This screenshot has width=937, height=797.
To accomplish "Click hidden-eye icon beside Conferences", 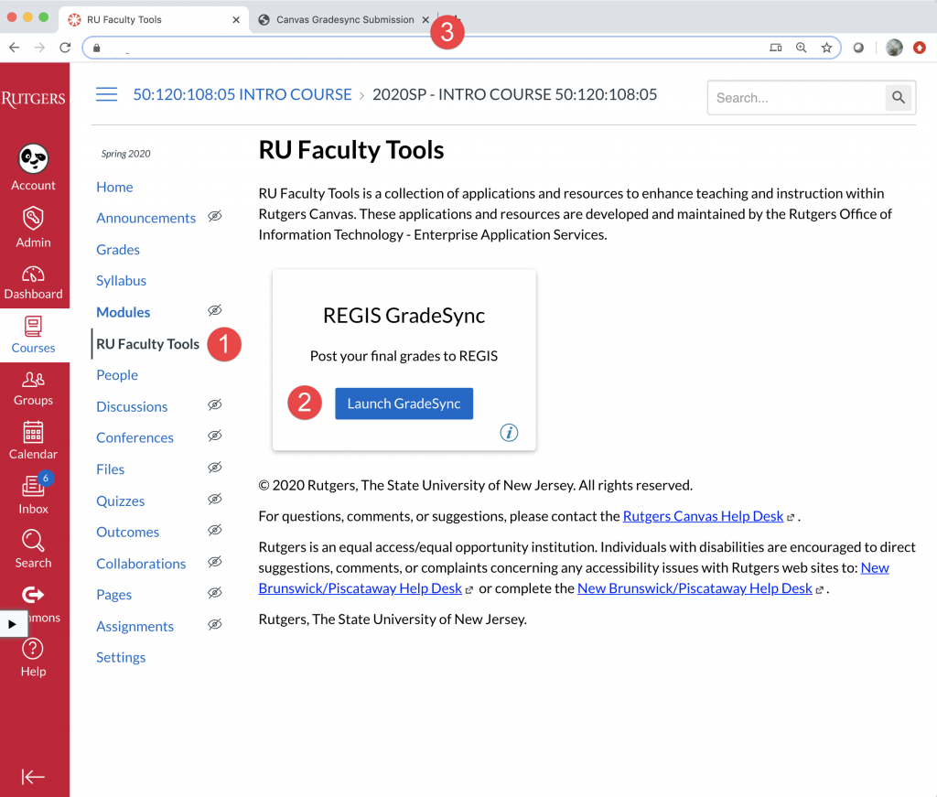I will 214,436.
